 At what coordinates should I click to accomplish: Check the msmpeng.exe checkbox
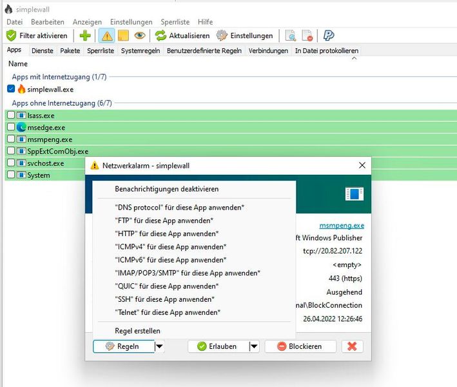point(11,139)
